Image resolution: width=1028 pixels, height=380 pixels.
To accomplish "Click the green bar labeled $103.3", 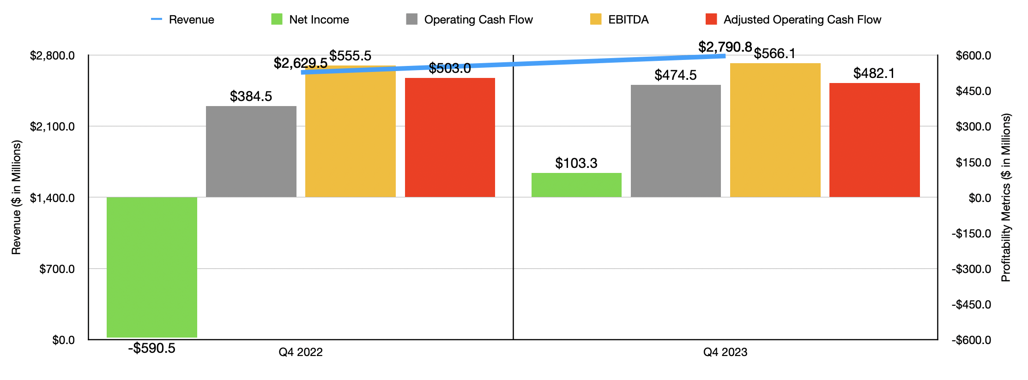I will coord(576,185).
